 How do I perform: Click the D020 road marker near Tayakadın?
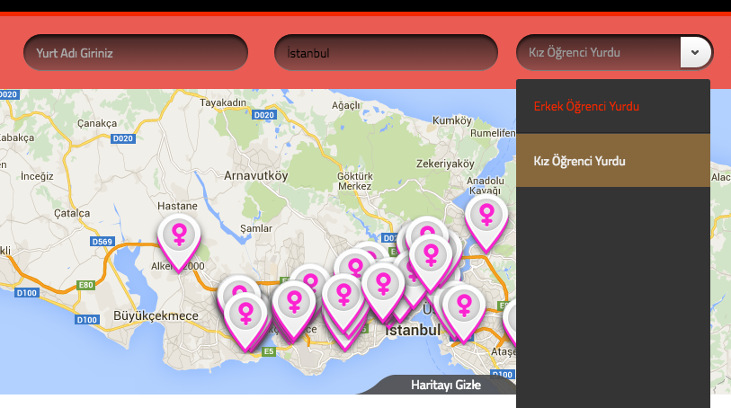(x=264, y=114)
